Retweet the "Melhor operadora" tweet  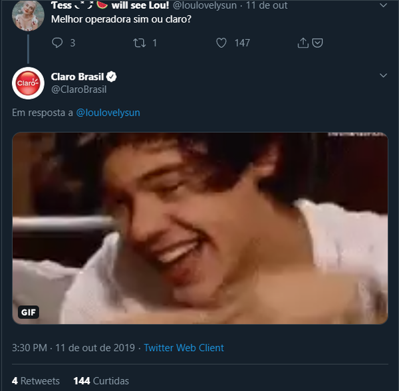tap(140, 43)
